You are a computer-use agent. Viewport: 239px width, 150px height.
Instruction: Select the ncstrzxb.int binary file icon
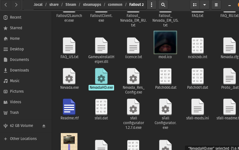click(198, 46)
